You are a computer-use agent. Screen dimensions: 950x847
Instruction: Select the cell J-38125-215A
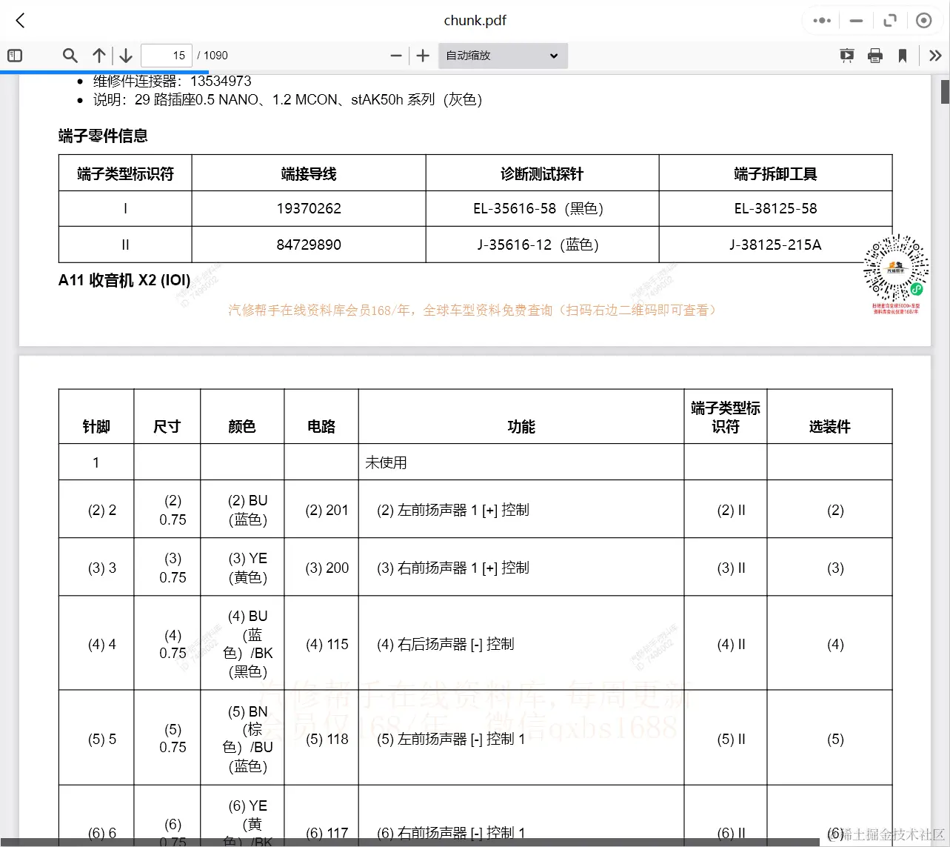(775, 245)
